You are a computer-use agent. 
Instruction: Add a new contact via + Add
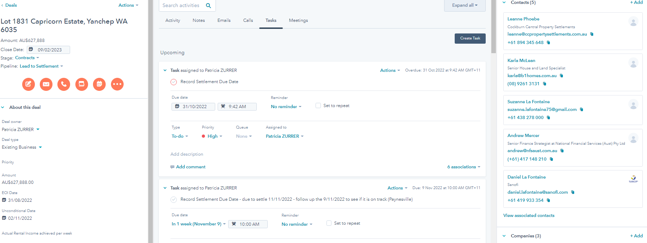[636, 2]
